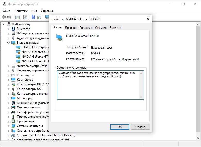Switch to the Драйвер tab
This screenshot has height=147, width=201.
[x=71, y=28]
